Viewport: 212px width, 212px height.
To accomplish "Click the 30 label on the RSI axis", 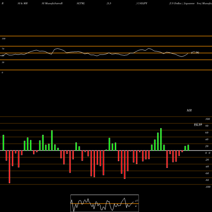I will tap(3, 62).
